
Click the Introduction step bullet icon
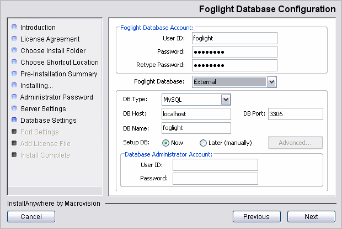coord(14,28)
